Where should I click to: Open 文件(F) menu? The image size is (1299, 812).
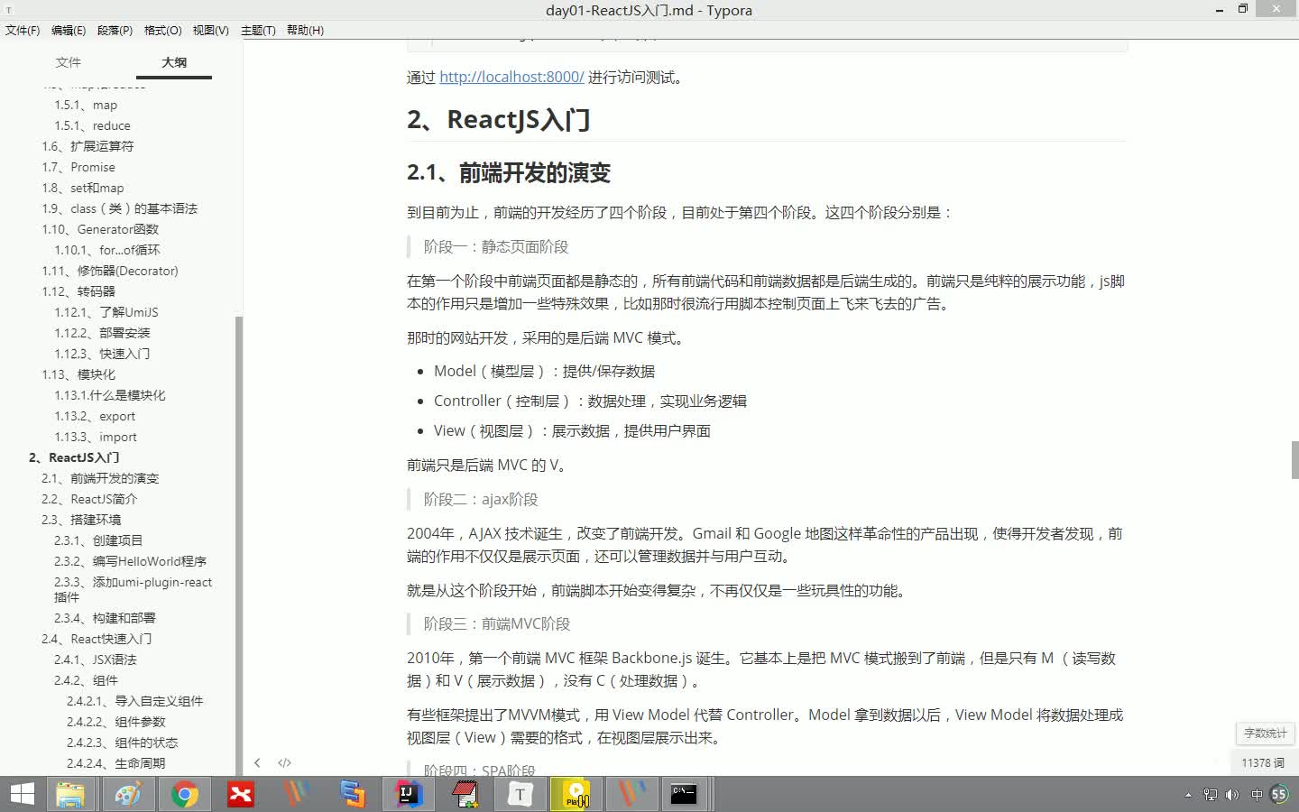click(23, 30)
